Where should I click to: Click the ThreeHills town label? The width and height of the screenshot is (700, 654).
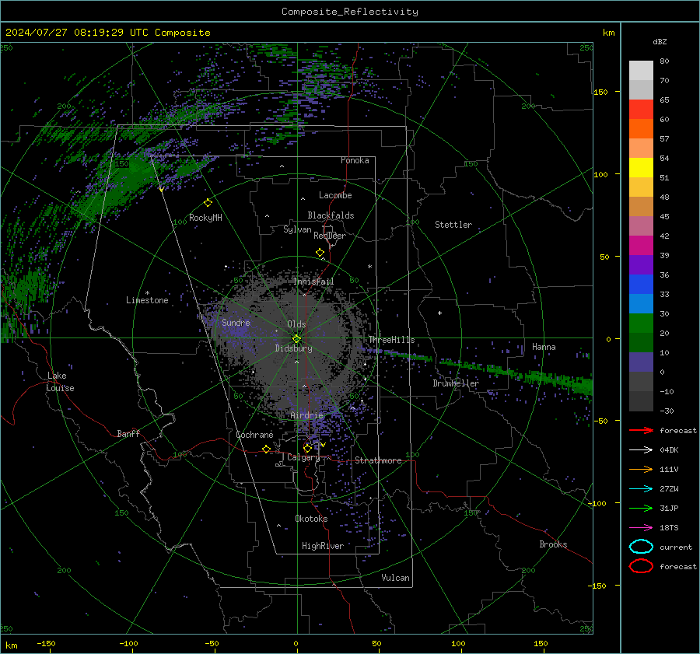tap(391, 340)
